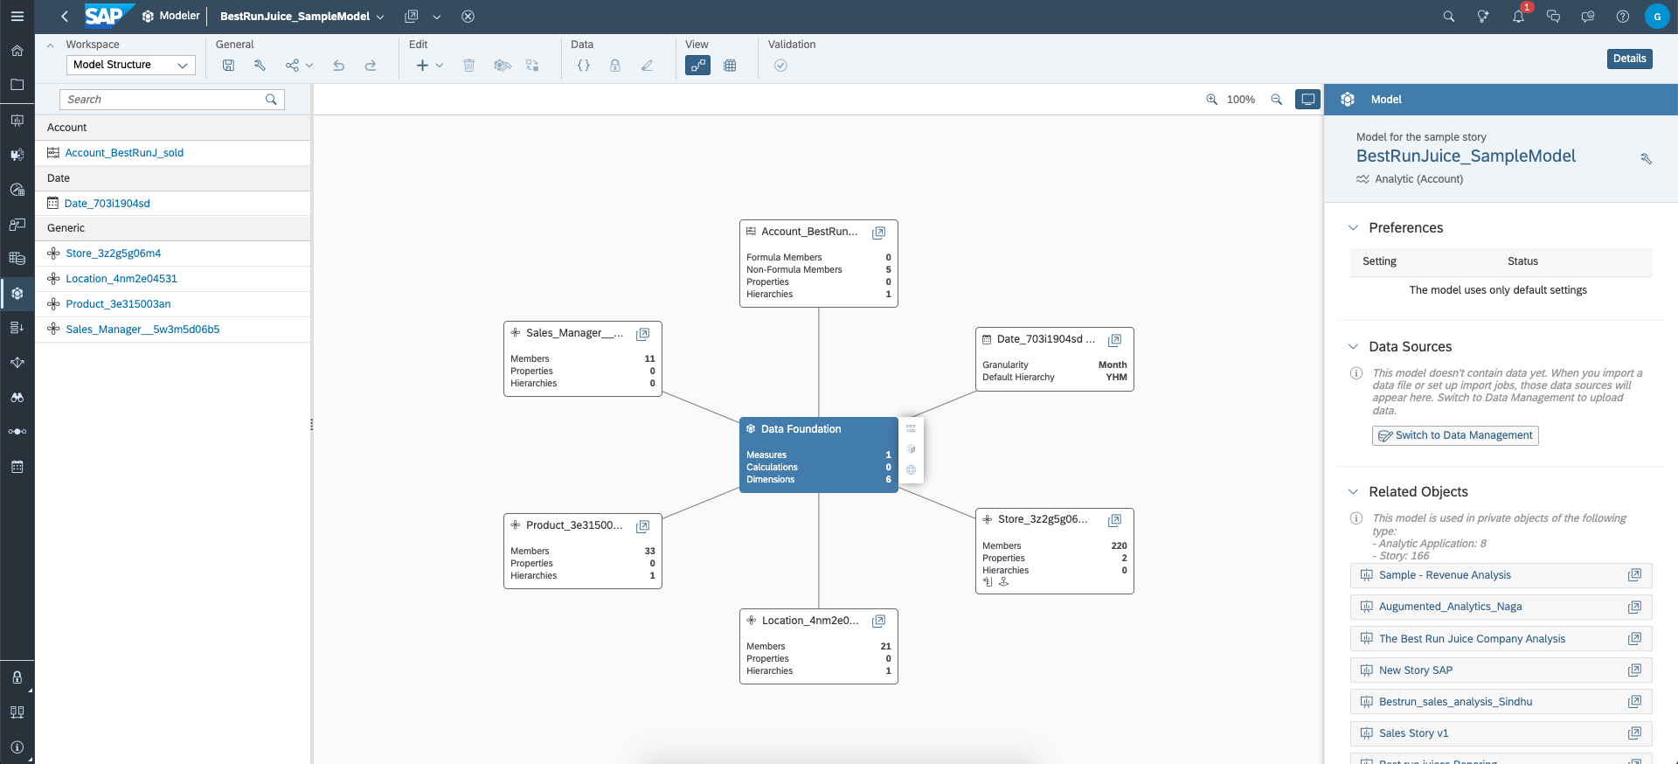Select the Sales_Manager node on canvas
The height and width of the screenshot is (764, 1678).
coord(583,358)
